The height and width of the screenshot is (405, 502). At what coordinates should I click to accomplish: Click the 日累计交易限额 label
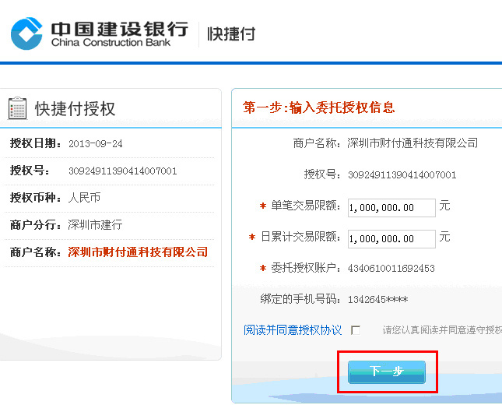point(300,237)
